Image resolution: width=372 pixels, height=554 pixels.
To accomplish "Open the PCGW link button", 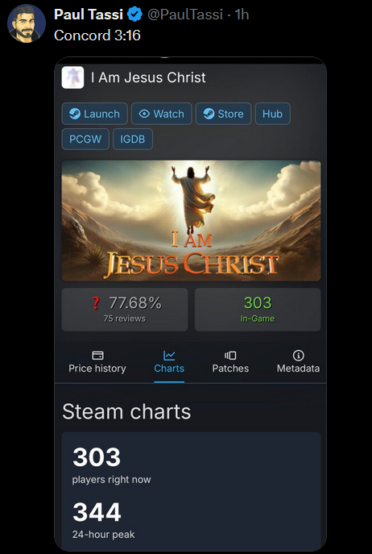I will point(85,140).
